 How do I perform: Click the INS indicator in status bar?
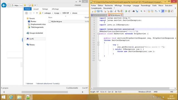[x=172, y=92]
